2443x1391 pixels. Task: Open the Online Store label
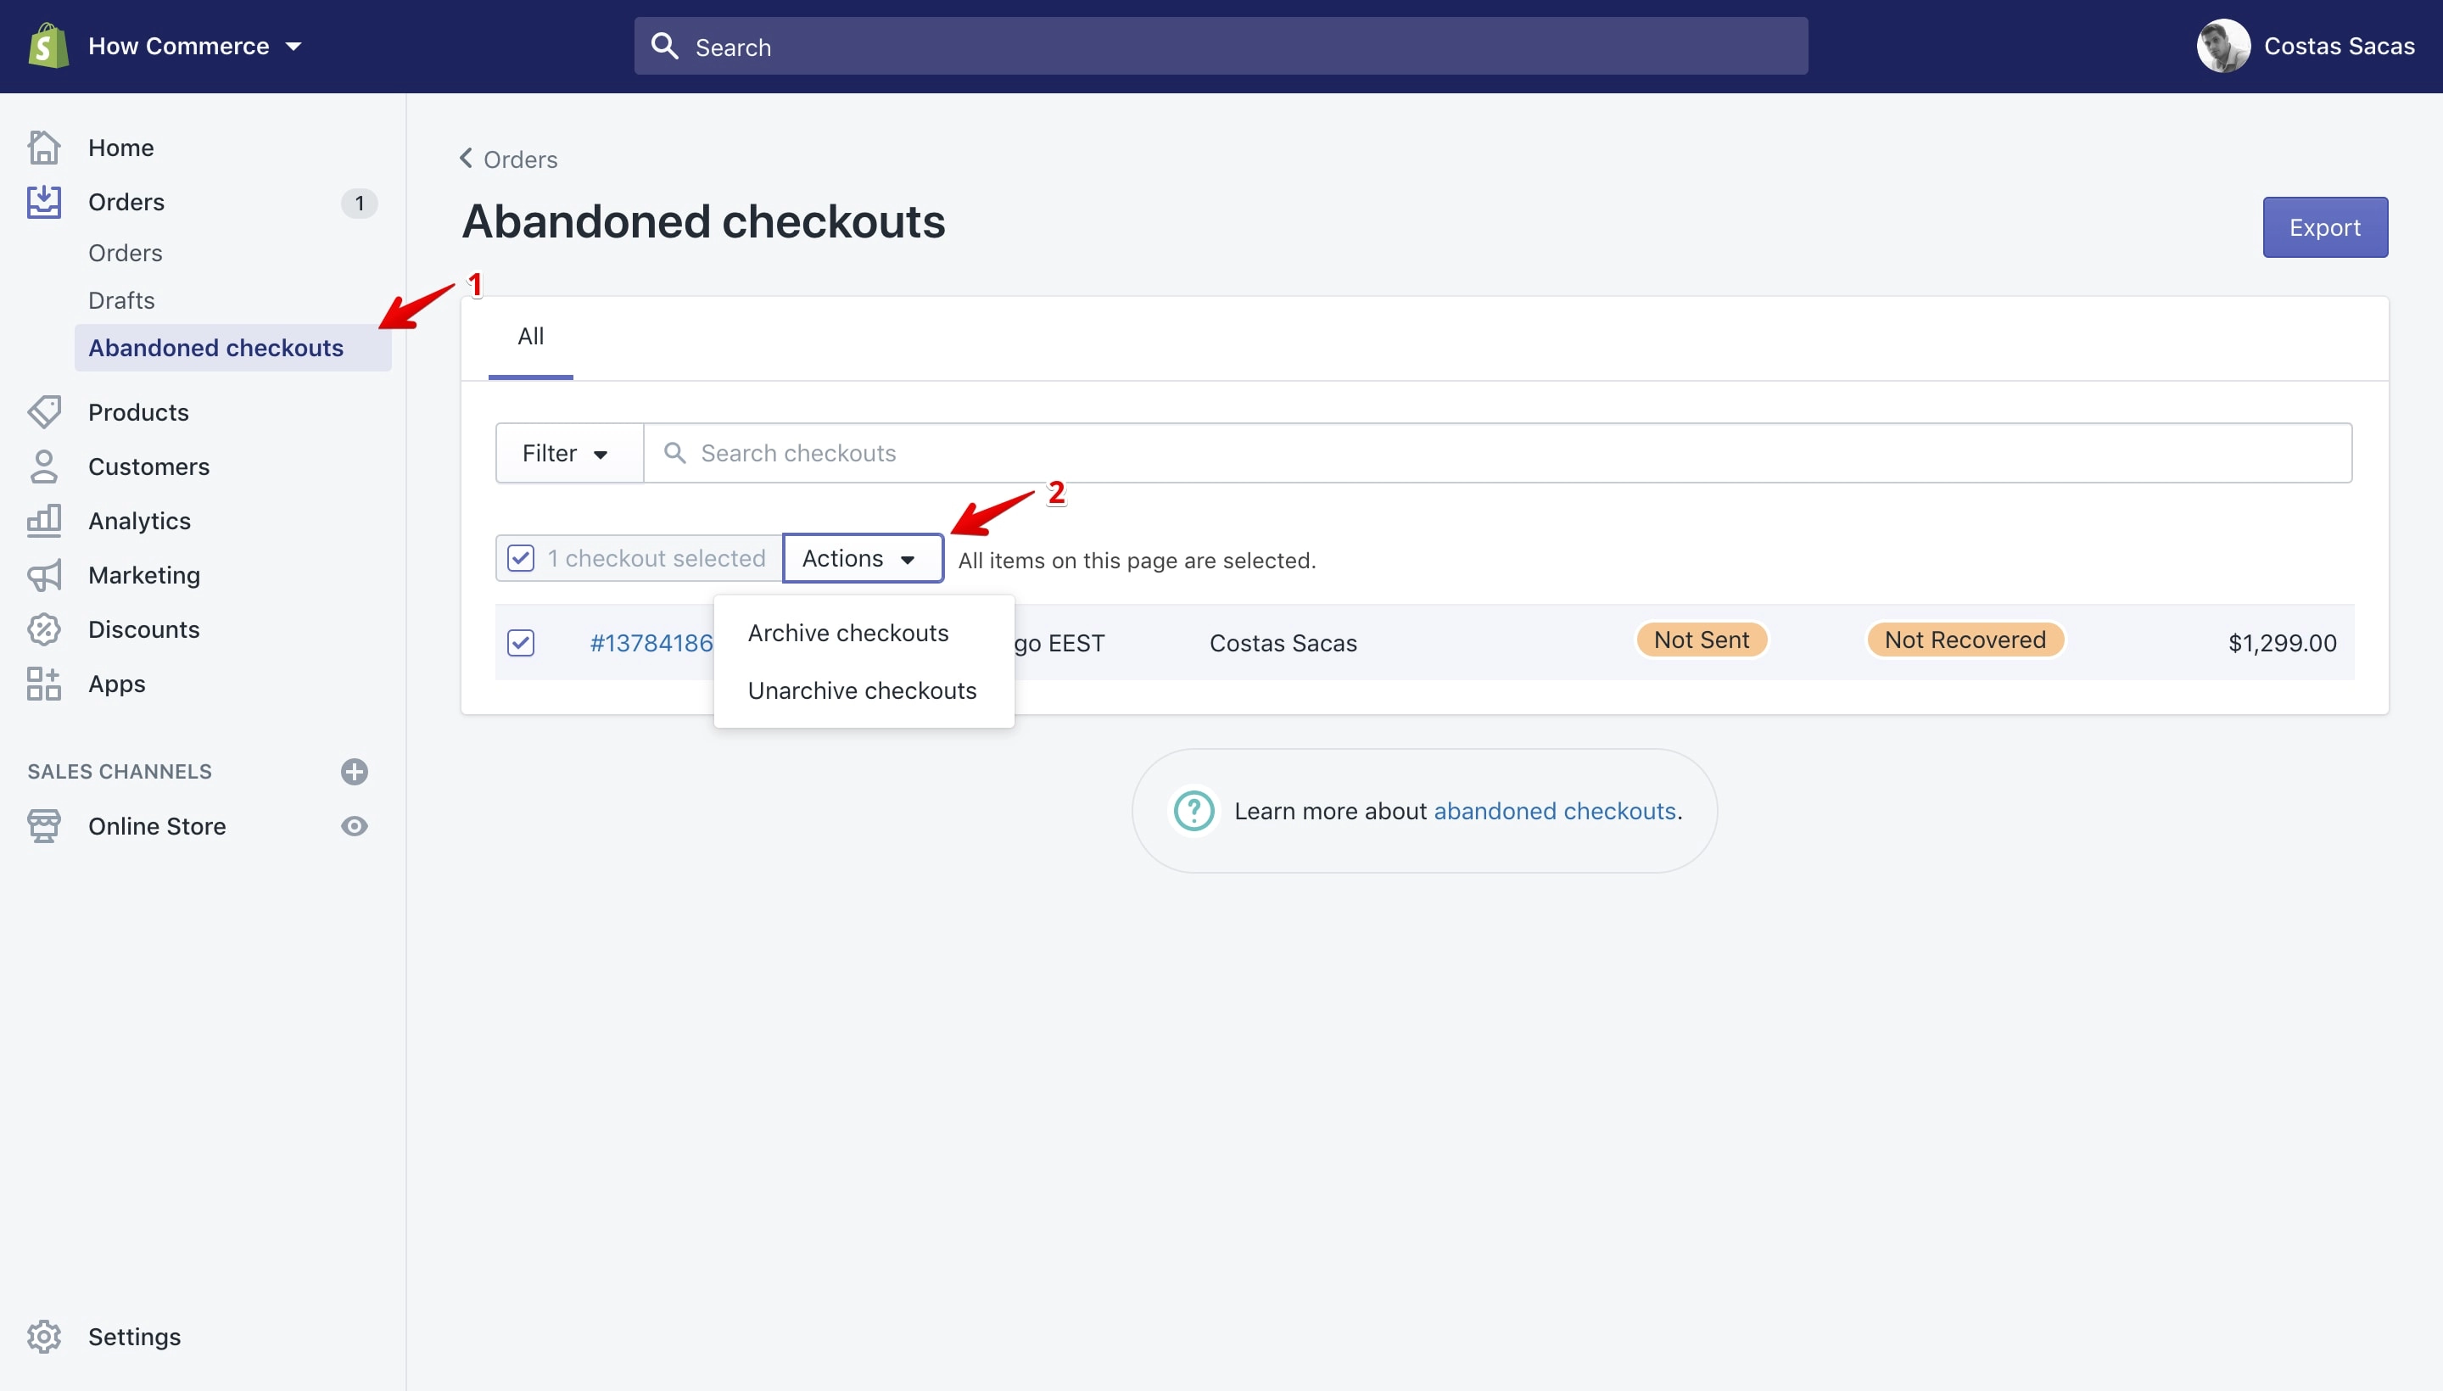158,826
